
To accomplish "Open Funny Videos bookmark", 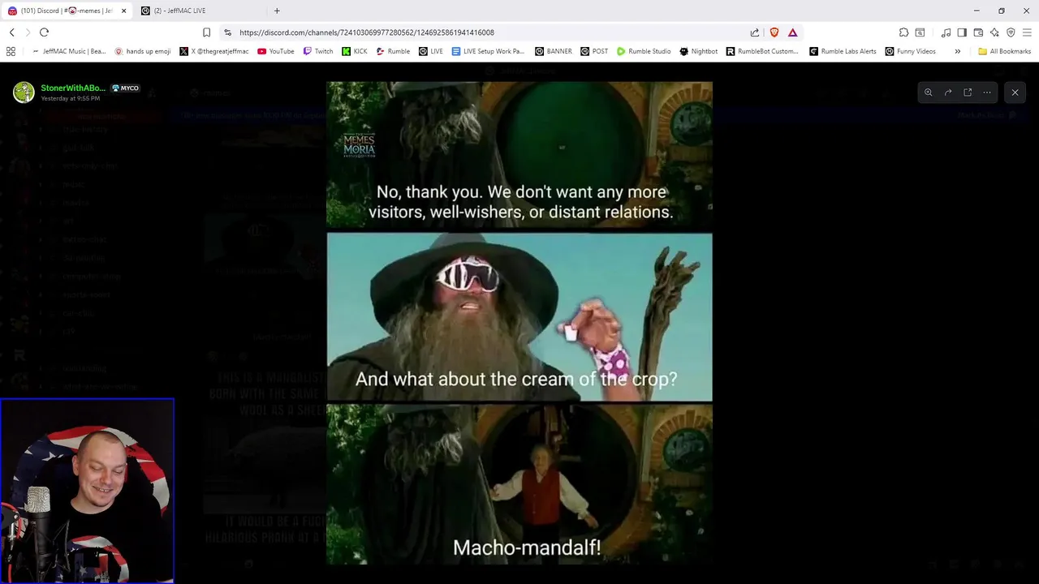I will click(x=911, y=51).
